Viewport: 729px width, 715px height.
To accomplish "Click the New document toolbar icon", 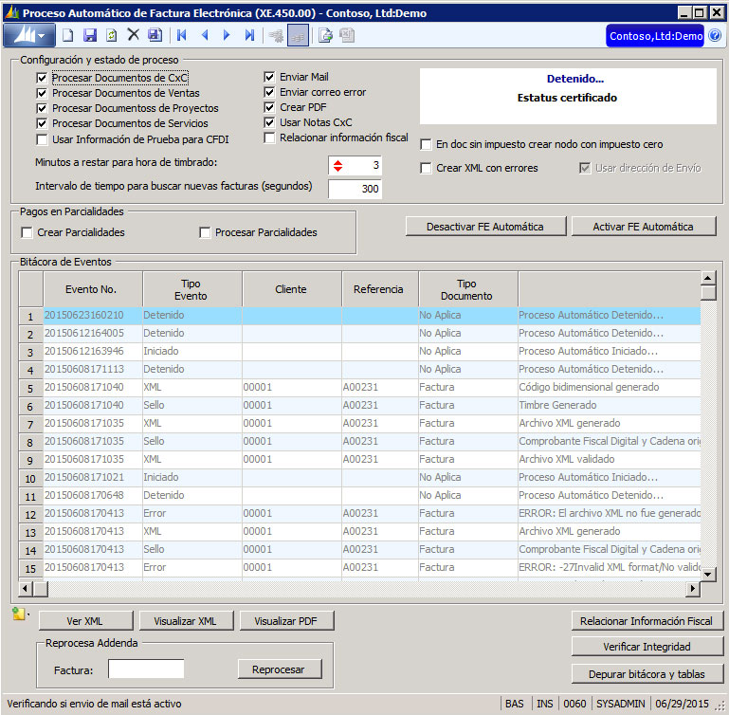I will pos(67,35).
